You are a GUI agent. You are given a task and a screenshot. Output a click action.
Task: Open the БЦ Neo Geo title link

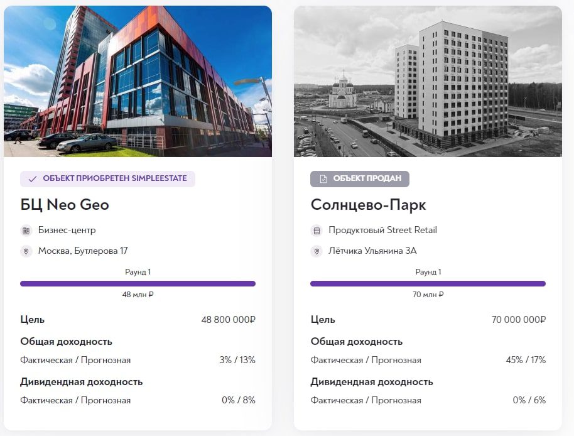pyautogui.click(x=65, y=205)
